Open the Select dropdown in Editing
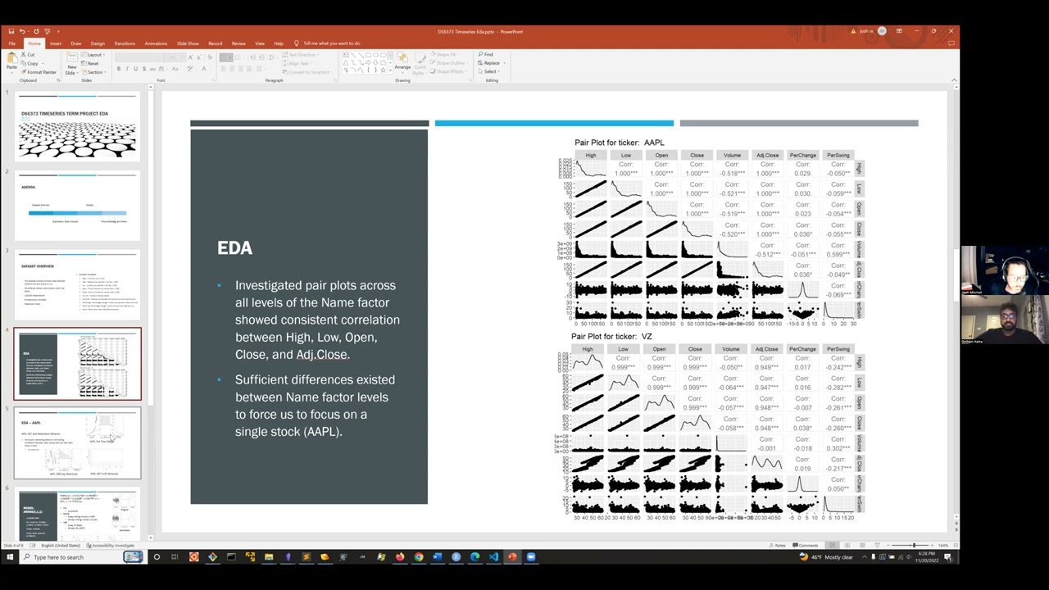The image size is (1049, 590). tap(488, 71)
